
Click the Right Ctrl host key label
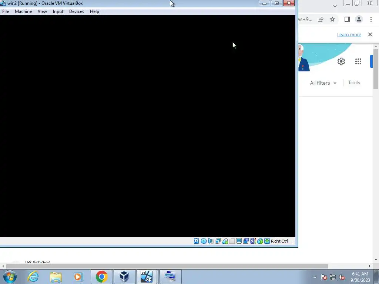279,241
